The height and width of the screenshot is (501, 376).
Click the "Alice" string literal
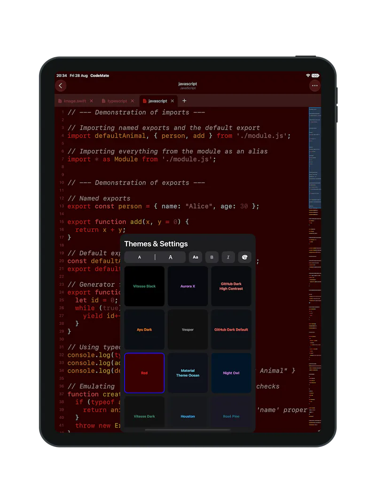point(199,207)
